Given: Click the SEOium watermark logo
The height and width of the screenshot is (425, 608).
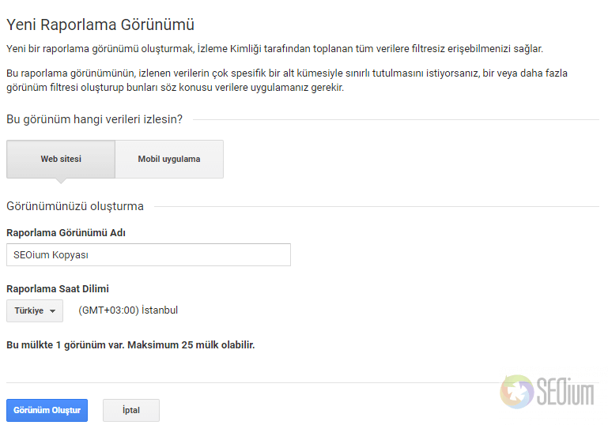Looking at the screenshot, I should coord(547,392).
